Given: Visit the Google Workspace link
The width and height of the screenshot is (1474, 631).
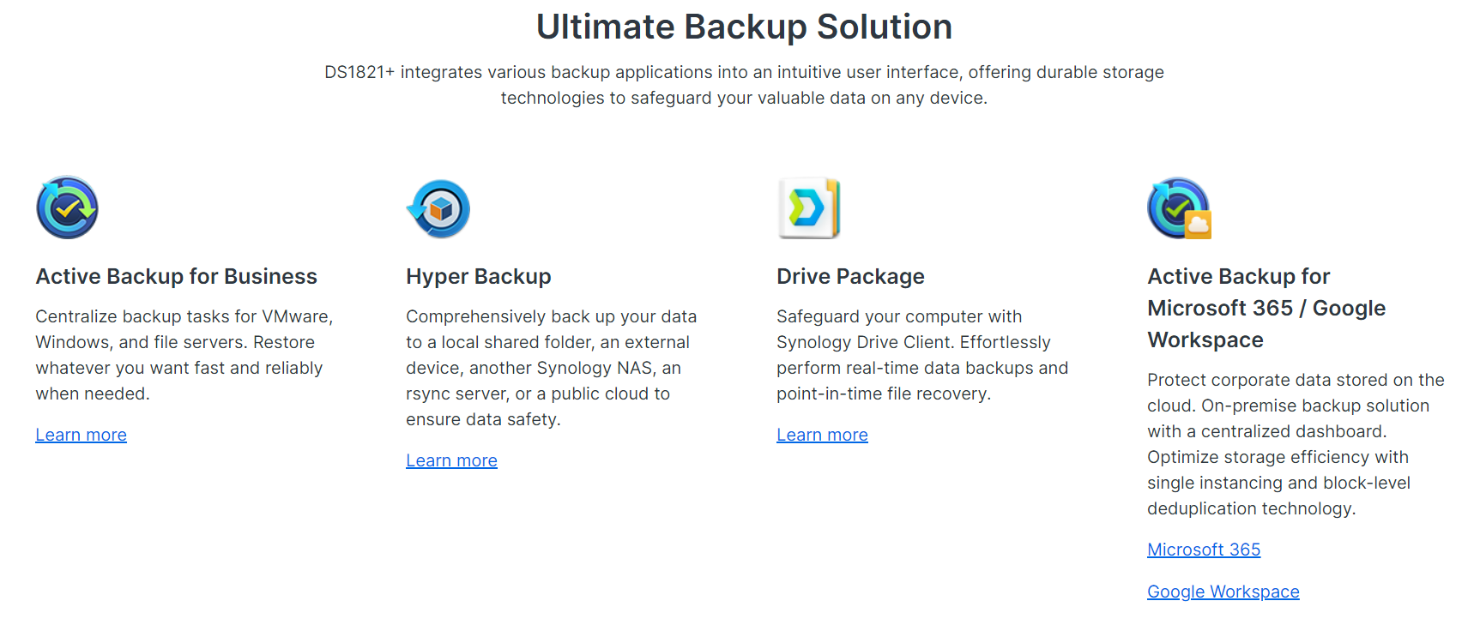Looking at the screenshot, I should click(1223, 592).
